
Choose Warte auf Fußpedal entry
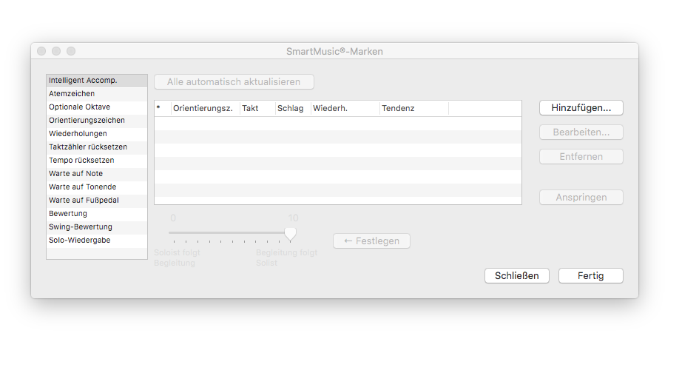pyautogui.click(x=97, y=201)
